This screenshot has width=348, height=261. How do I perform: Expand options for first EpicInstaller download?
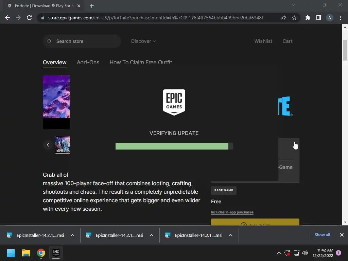(x=72, y=235)
